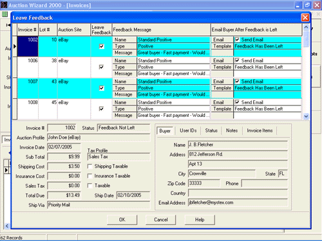Viewport: 322px width, 241px height.
Task: Click the scroll down arrow of feedback list
Action: coord(306,116)
